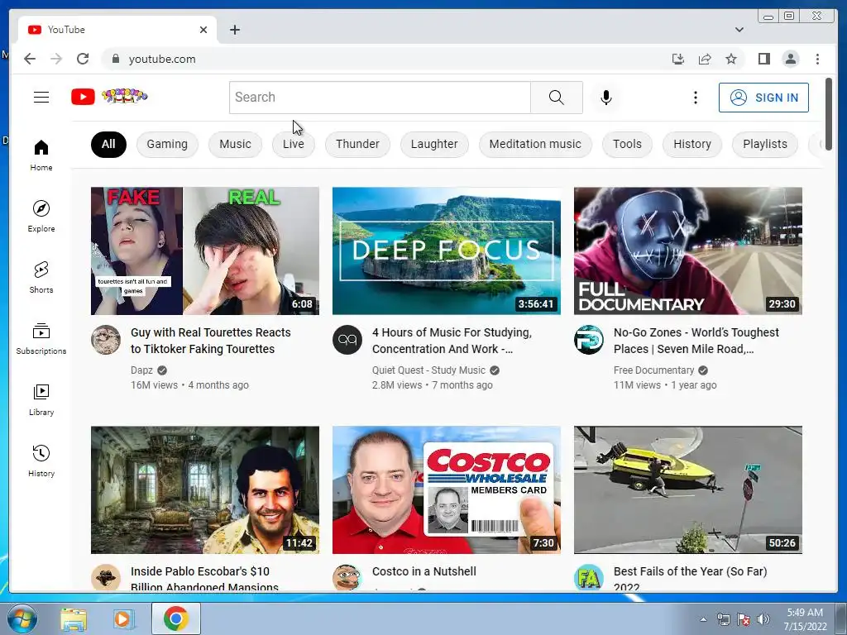Click the install app icon in address bar
The image size is (847, 635).
(678, 59)
